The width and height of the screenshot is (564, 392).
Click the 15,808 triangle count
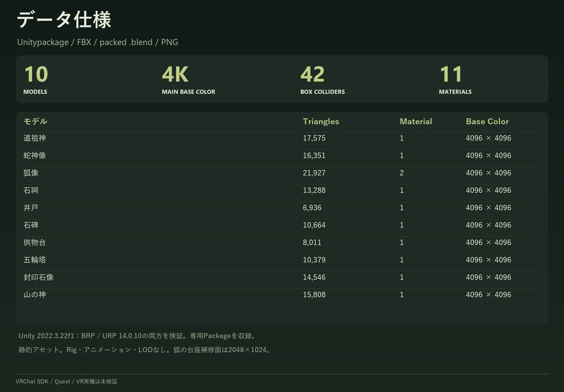coord(314,295)
